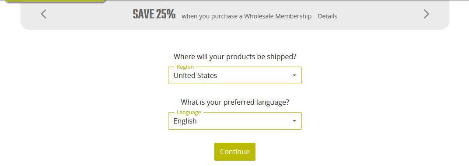Open the Details link for Wholesale Membership
Viewport: 469px width, 166px height.
(x=327, y=16)
